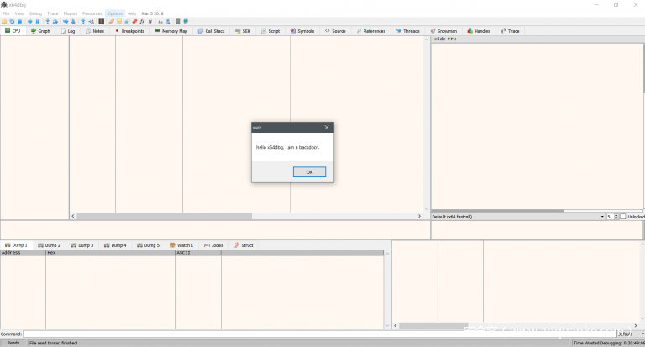
Task: Switch to the Memory Map tab
Action: (x=170, y=31)
